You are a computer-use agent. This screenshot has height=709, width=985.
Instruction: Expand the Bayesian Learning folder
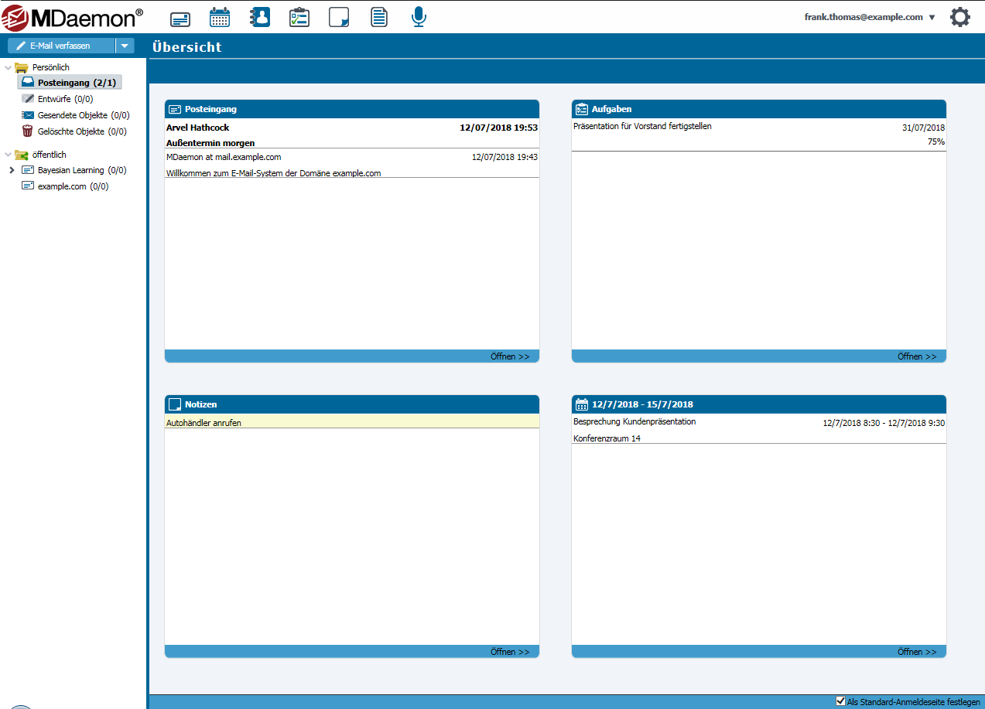coord(12,170)
